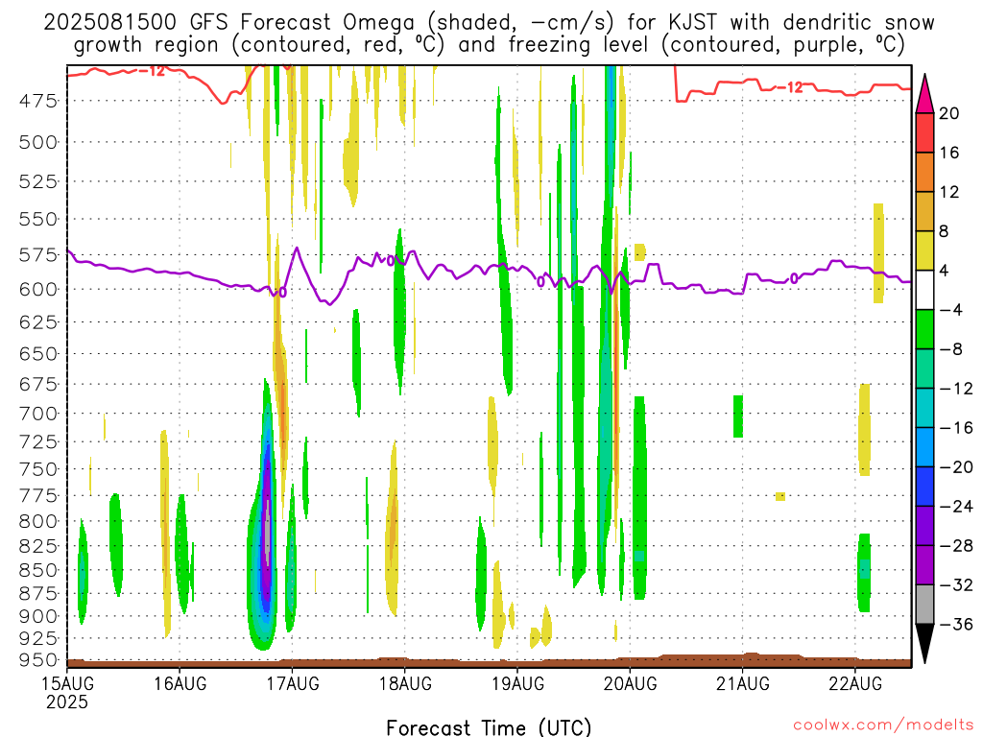The image size is (983, 737).
Task: Click the orange 12 to 16 colorbar swatch
Action: (924, 172)
